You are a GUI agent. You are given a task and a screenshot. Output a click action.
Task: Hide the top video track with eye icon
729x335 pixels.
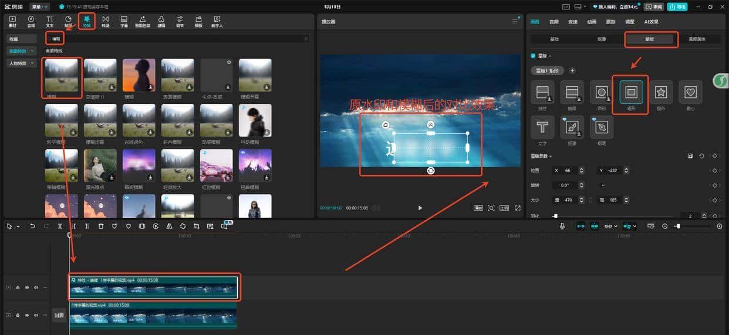coord(26,287)
